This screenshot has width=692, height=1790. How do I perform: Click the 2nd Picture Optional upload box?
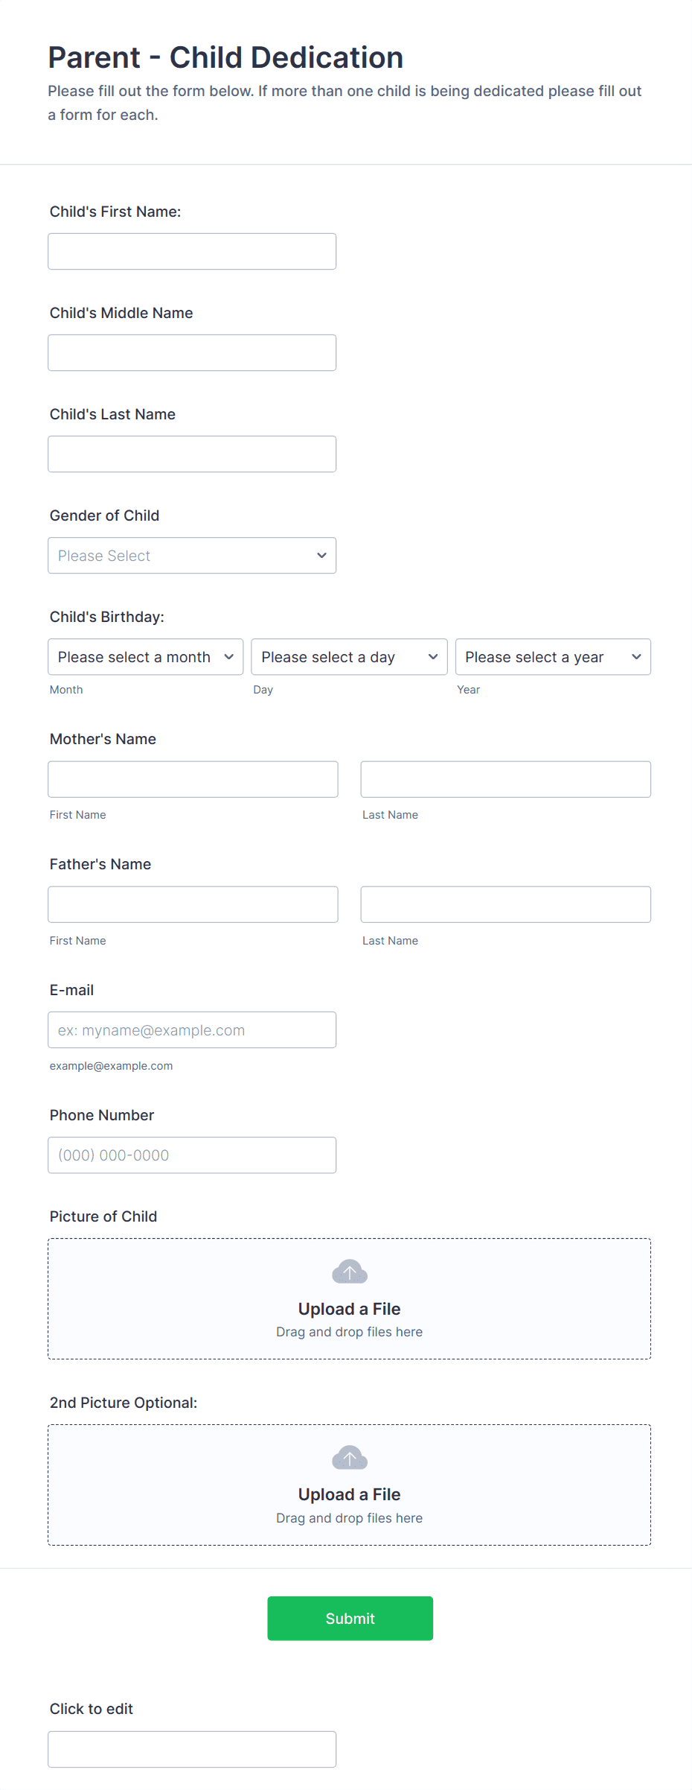coord(349,1485)
